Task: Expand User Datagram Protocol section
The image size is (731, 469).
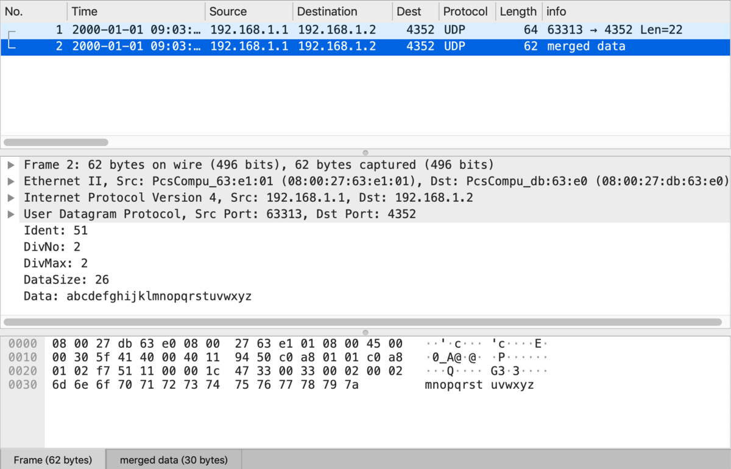Action: coord(11,214)
